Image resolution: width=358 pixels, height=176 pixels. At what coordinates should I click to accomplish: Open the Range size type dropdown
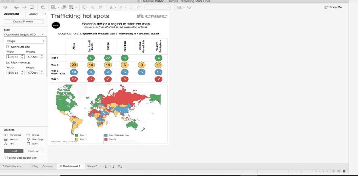point(25,41)
